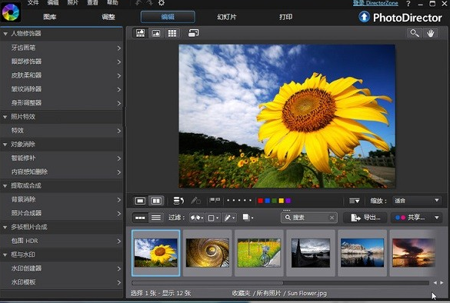
Task: Show compare two photos view
Action: pyautogui.click(x=156, y=201)
